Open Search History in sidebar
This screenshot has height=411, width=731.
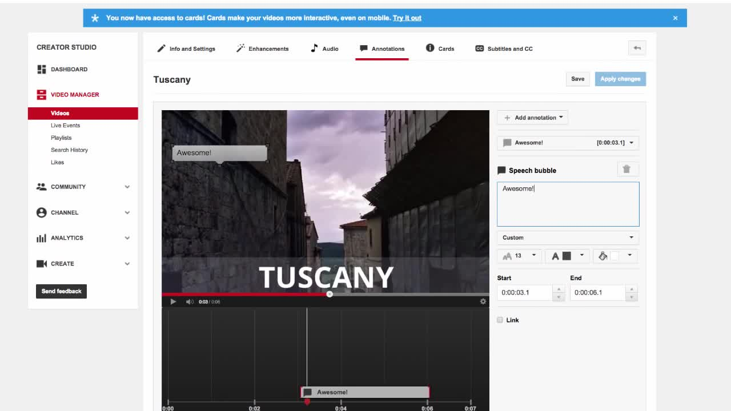[69, 150]
